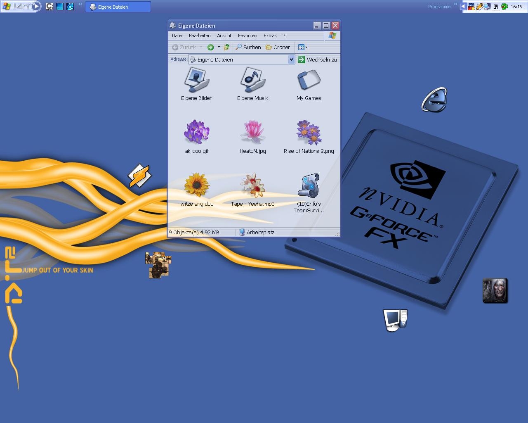Image resolution: width=528 pixels, height=423 pixels.
Task: Click the Winamp lightning desktop icon
Action: [x=139, y=176]
